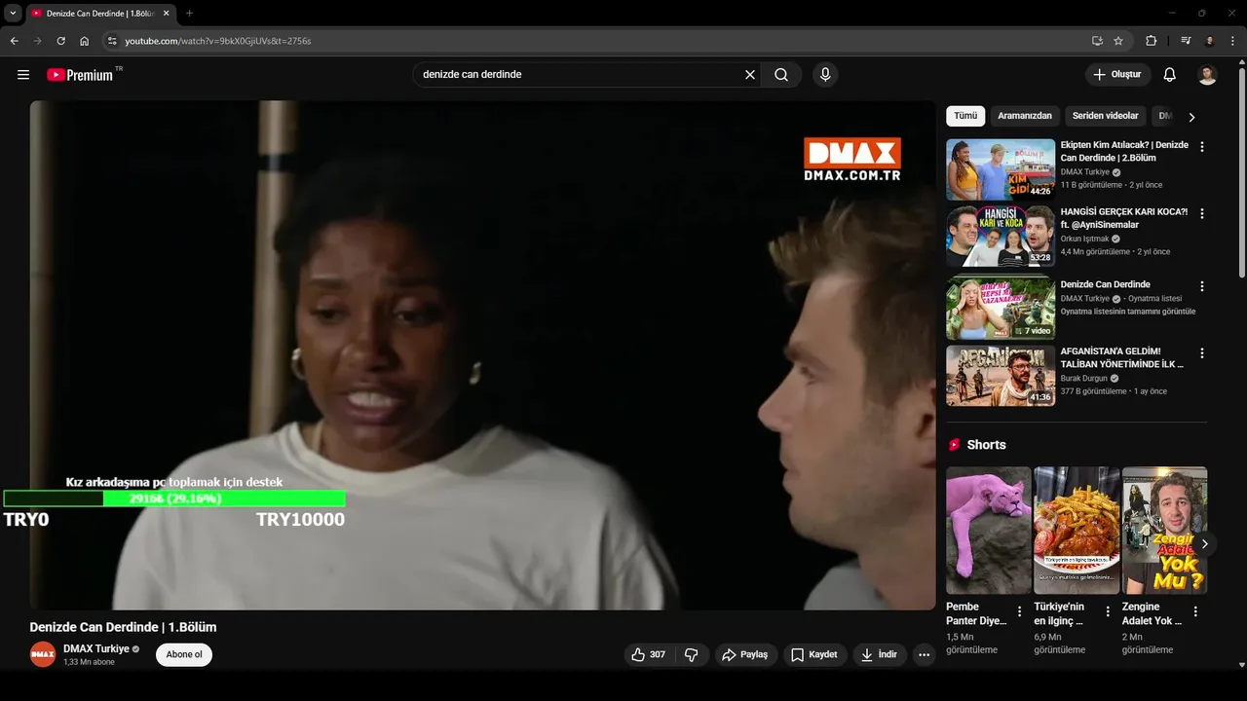Open site information icon in address bar
The height and width of the screenshot is (701, 1247).
(112, 41)
